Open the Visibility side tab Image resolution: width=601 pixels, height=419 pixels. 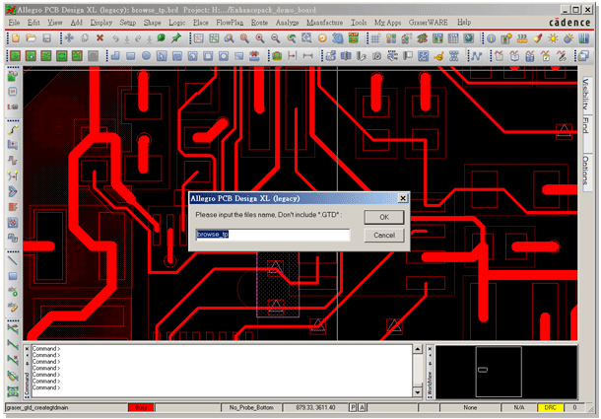585,94
